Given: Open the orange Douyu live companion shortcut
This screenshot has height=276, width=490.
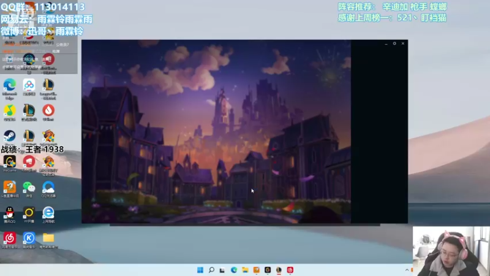Looking at the screenshot, I should click(10, 188).
